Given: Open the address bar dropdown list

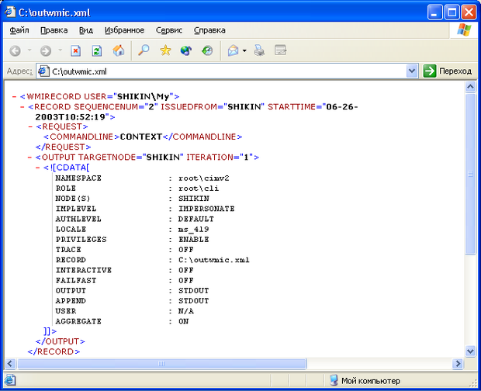Looking at the screenshot, I should coord(412,71).
